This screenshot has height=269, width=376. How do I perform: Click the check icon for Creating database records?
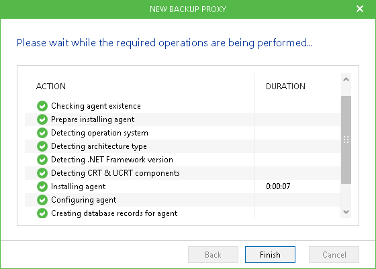pos(42,213)
